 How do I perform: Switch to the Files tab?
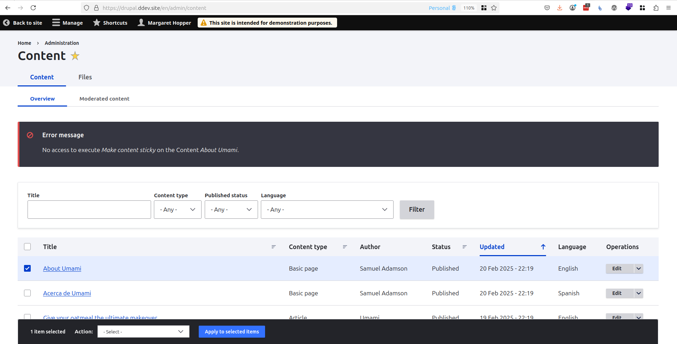[85, 77]
